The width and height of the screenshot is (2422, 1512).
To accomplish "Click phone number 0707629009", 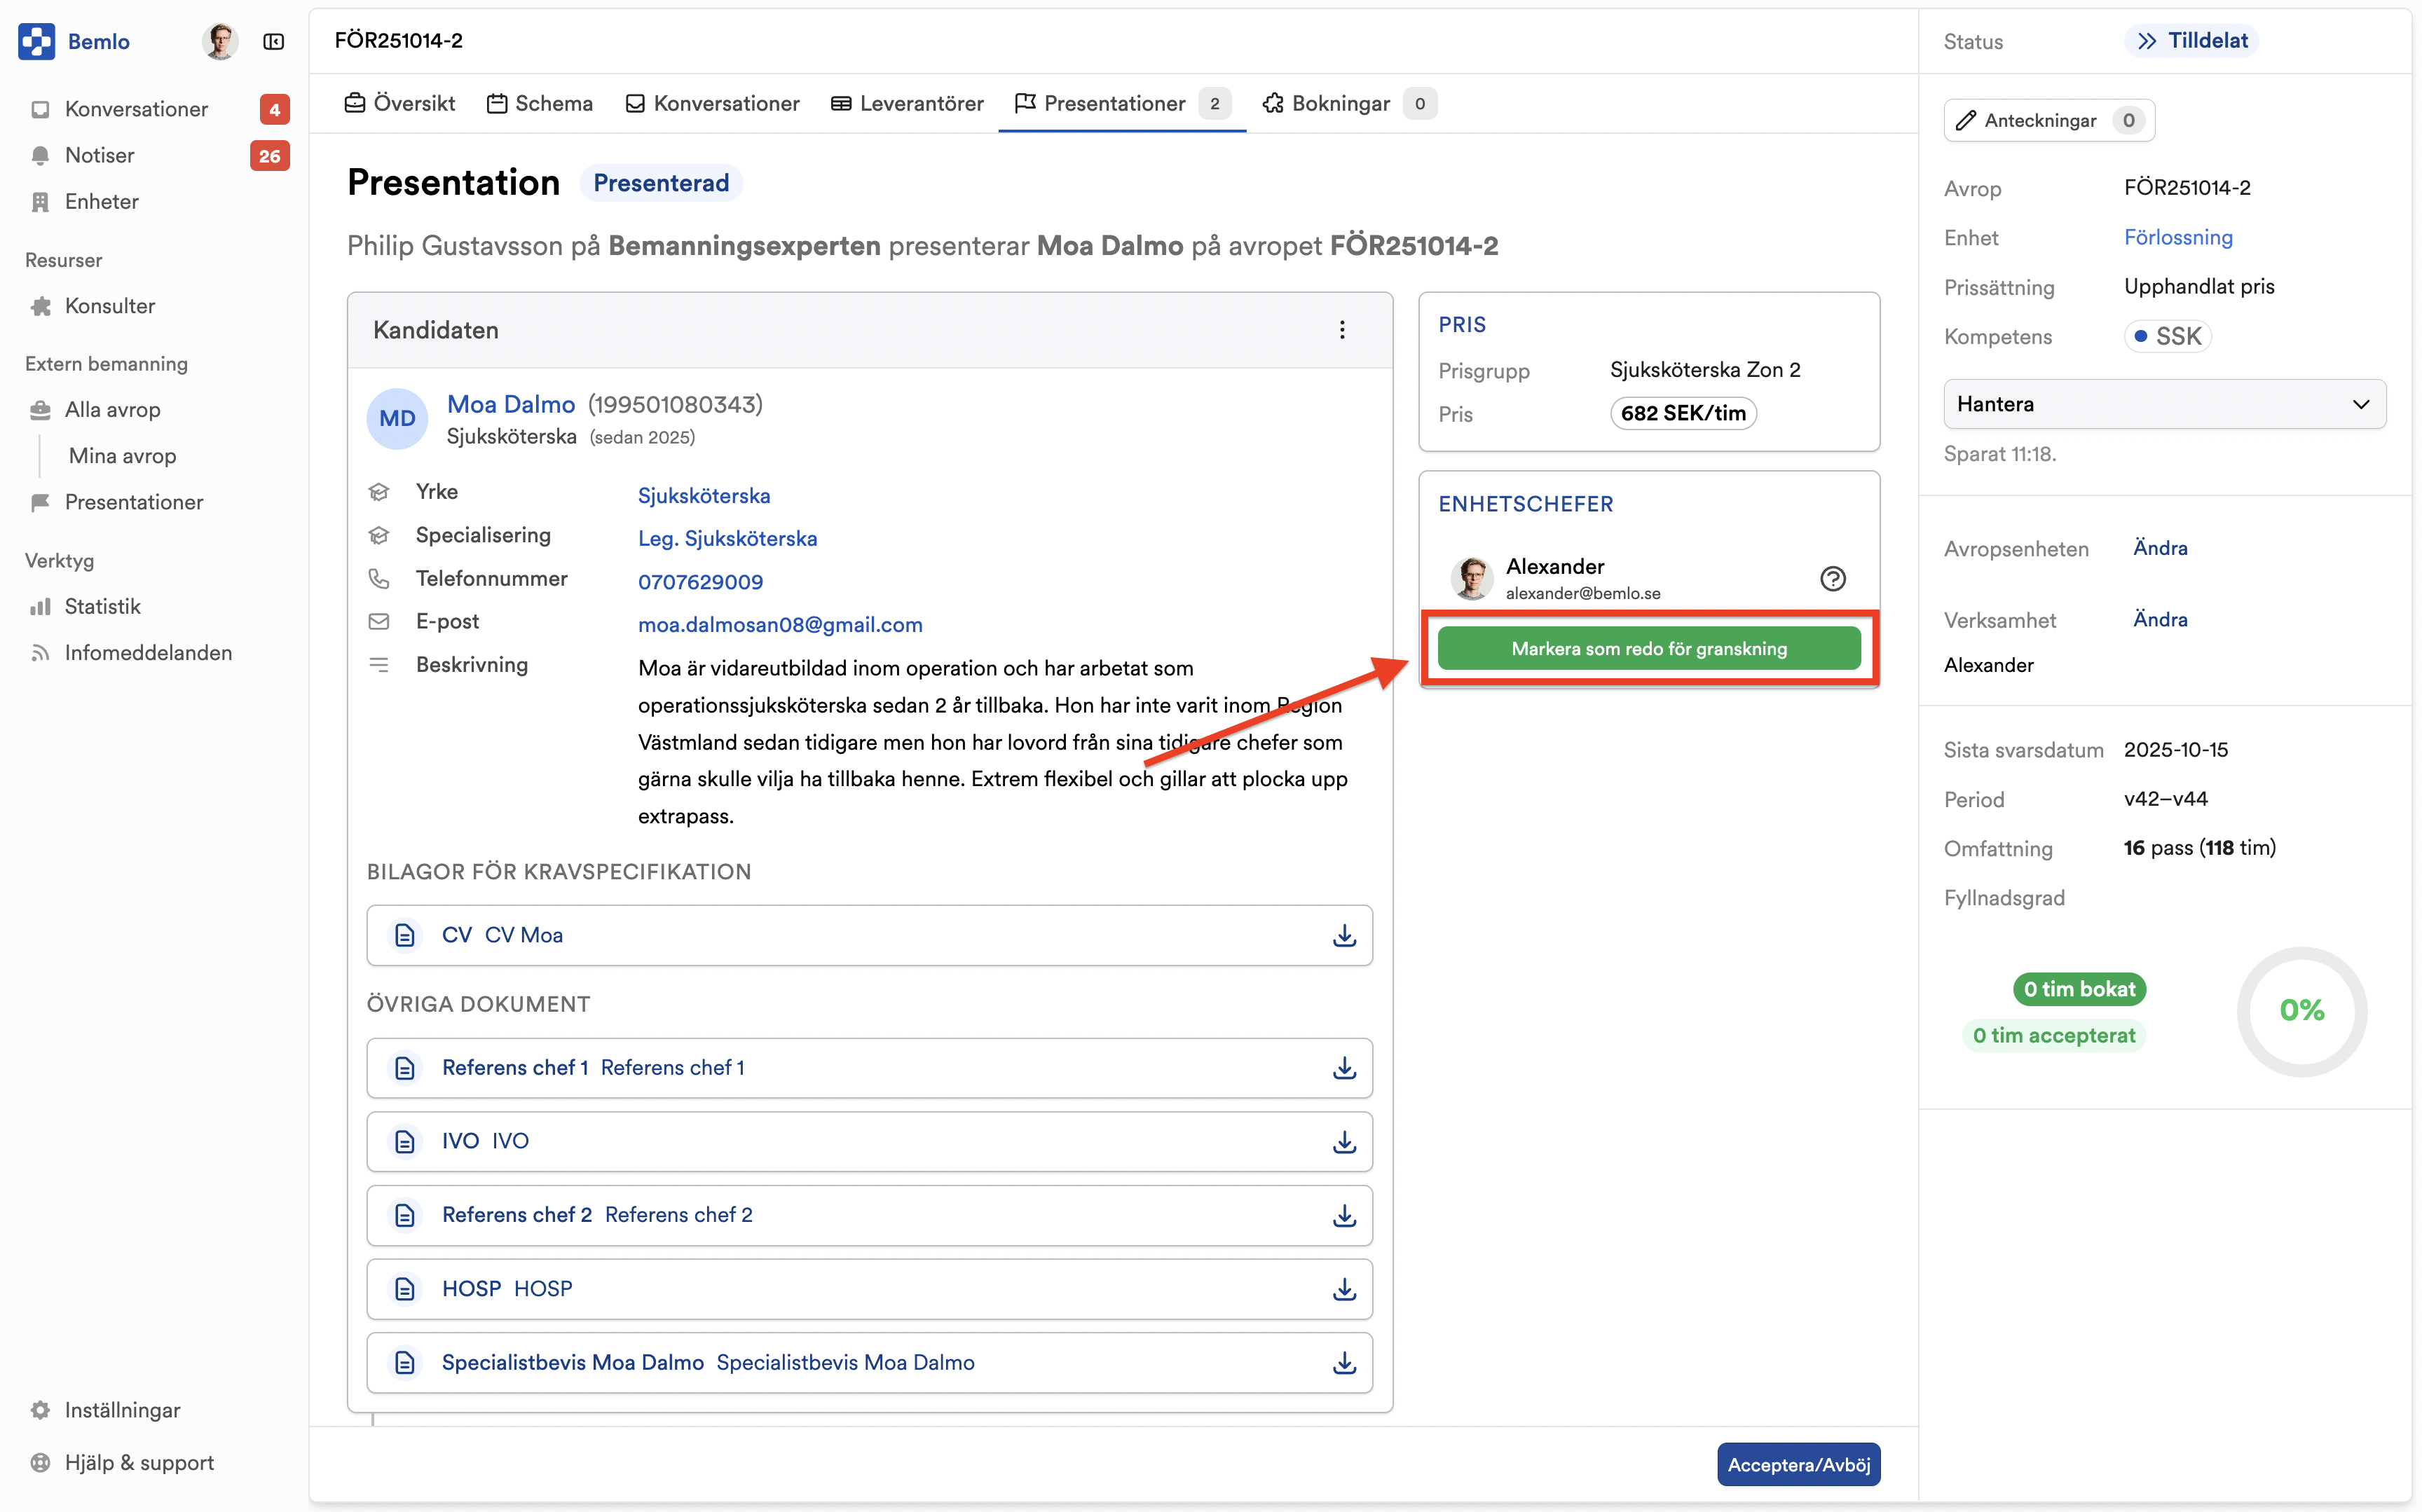I will 700,582.
